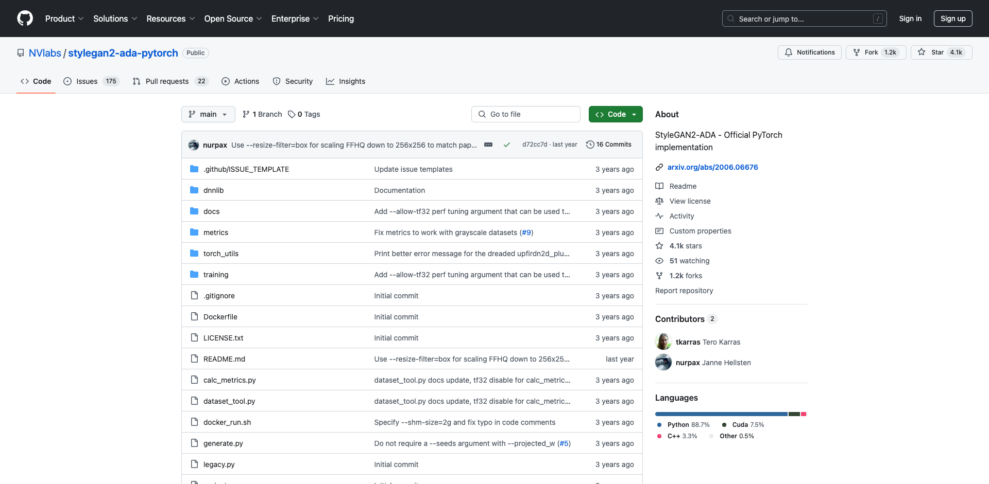
Task: Open the Enterprise dropdown menu
Action: pos(295,19)
